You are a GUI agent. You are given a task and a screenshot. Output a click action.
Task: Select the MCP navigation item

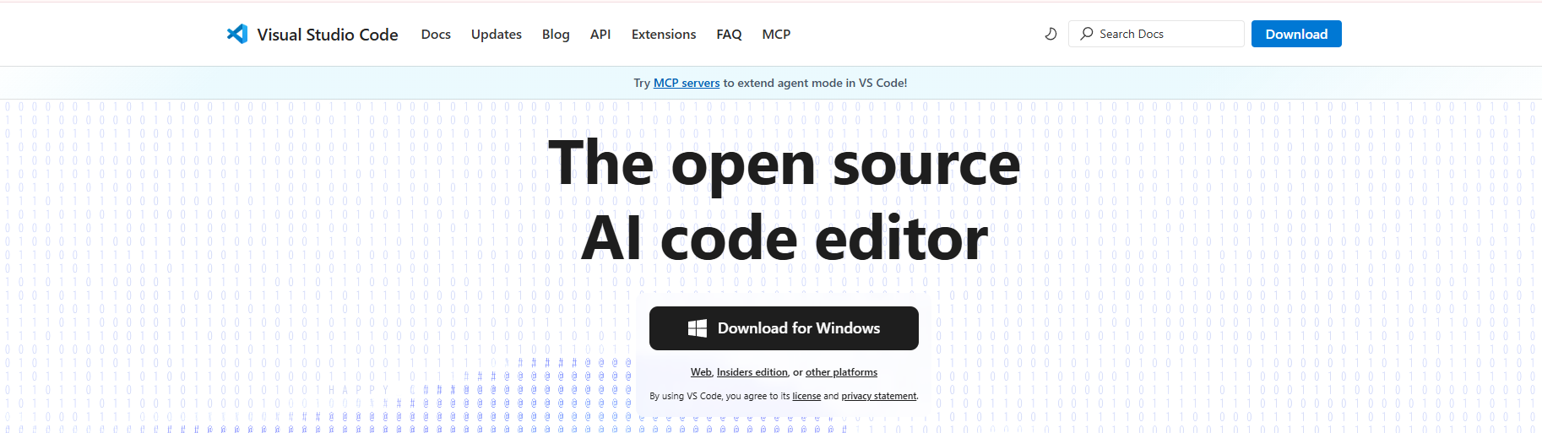coord(776,35)
